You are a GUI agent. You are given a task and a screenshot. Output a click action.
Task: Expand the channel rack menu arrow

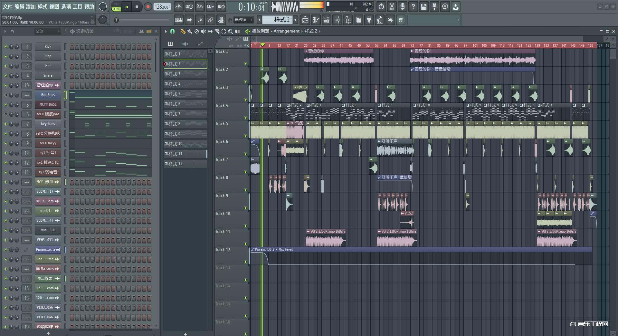pos(5,31)
